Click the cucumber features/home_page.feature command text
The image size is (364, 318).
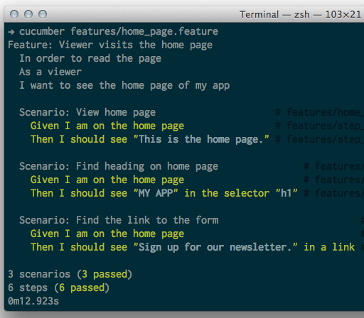pos(119,31)
